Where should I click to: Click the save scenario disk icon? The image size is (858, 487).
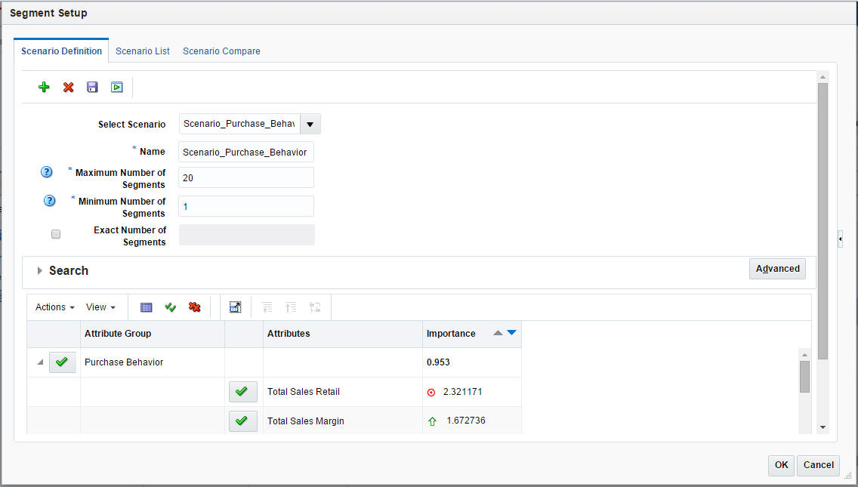coord(92,87)
